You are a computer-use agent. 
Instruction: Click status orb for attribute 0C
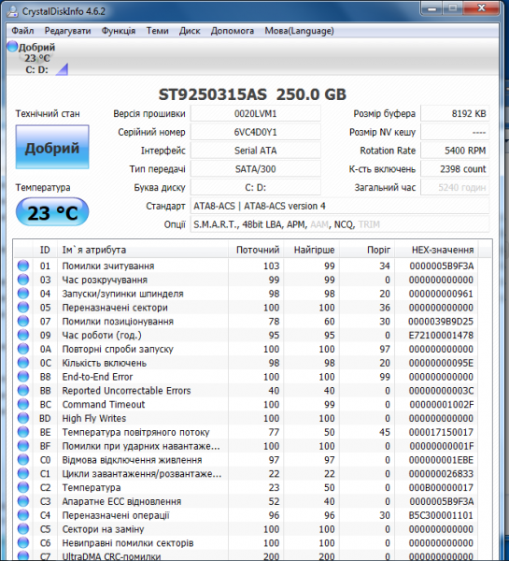point(23,363)
